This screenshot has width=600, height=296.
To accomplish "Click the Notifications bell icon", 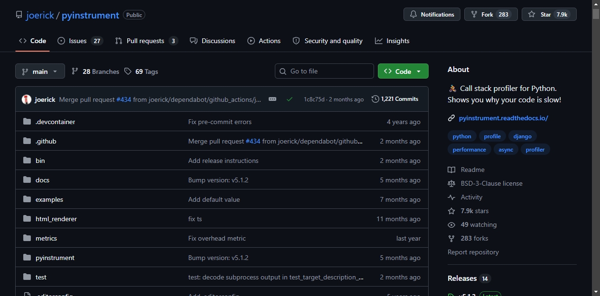I will coord(413,15).
